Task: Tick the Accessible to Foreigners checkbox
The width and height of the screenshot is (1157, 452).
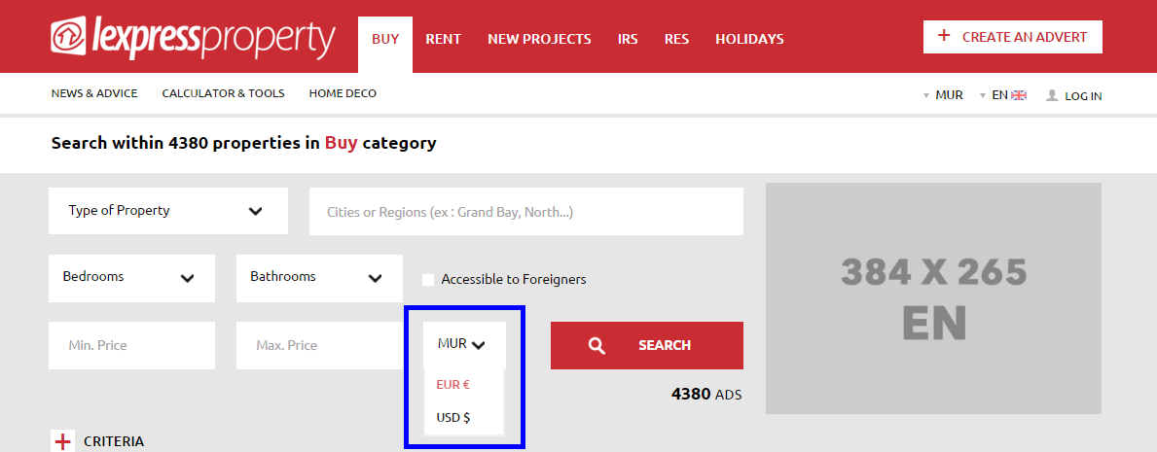Action: coord(428,279)
